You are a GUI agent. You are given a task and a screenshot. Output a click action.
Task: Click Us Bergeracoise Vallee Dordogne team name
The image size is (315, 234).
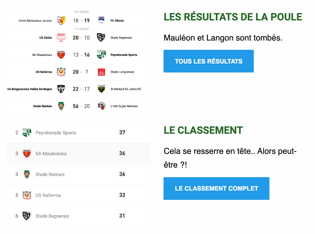point(30,89)
